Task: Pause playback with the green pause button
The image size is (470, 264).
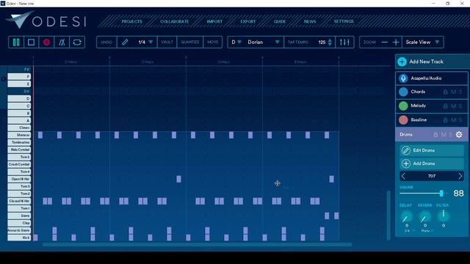Action: (16, 43)
